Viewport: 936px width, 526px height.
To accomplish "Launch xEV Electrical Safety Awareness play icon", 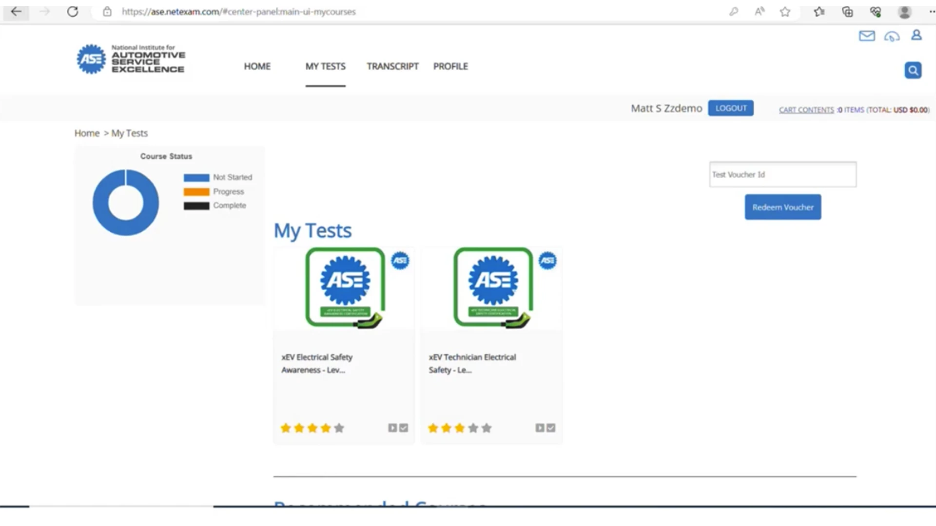I will click(x=392, y=428).
